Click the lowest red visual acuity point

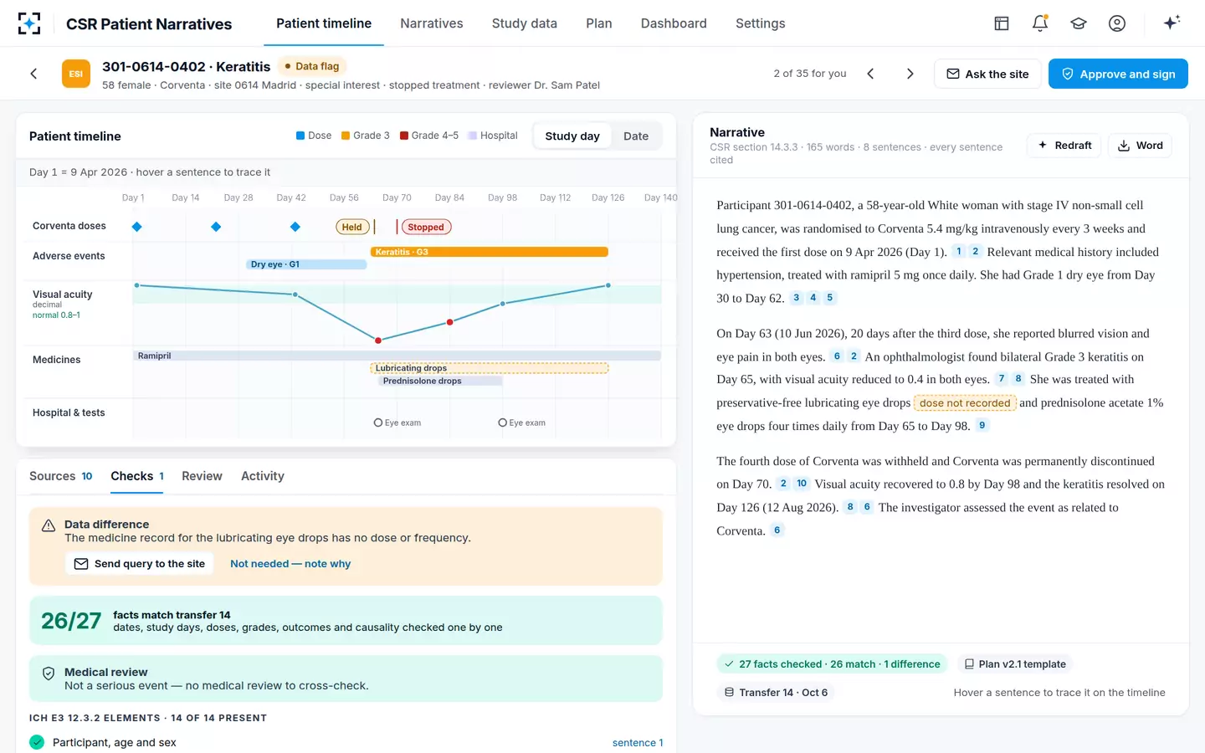click(378, 341)
